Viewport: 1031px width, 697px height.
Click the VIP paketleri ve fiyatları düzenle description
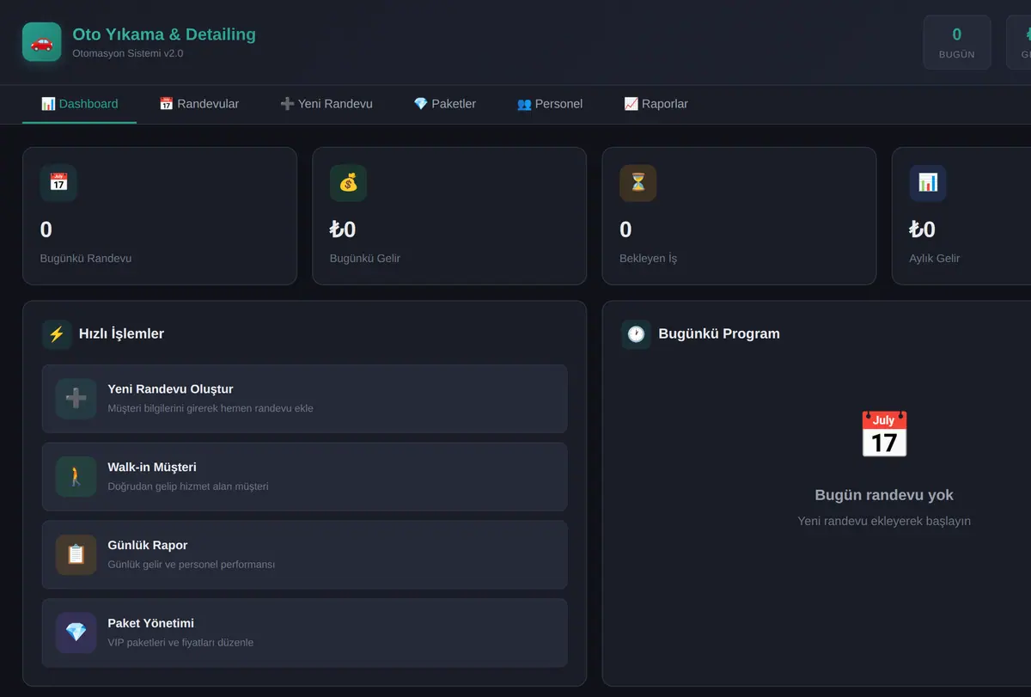pyautogui.click(x=180, y=643)
